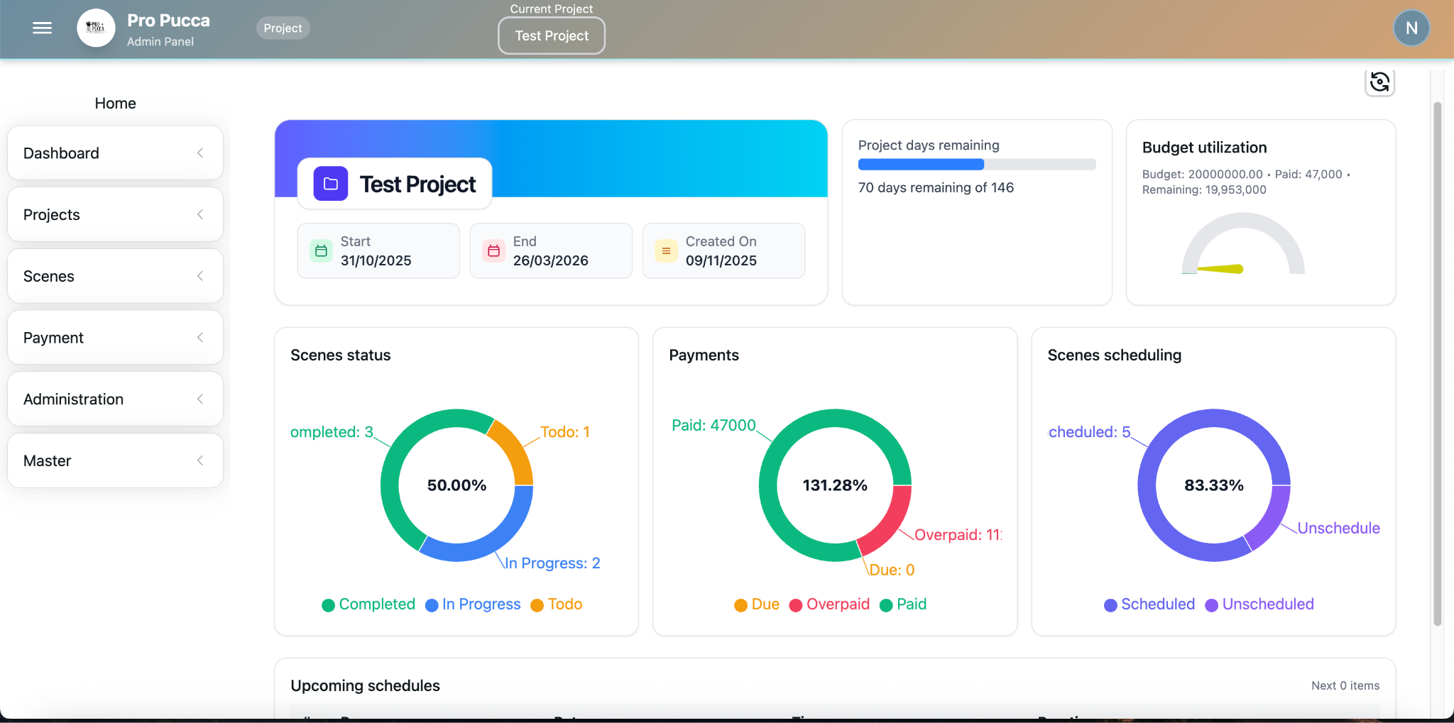Click the purple folder icon beside Test Project

pyautogui.click(x=331, y=184)
